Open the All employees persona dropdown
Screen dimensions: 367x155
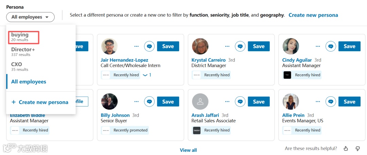(x=30, y=17)
